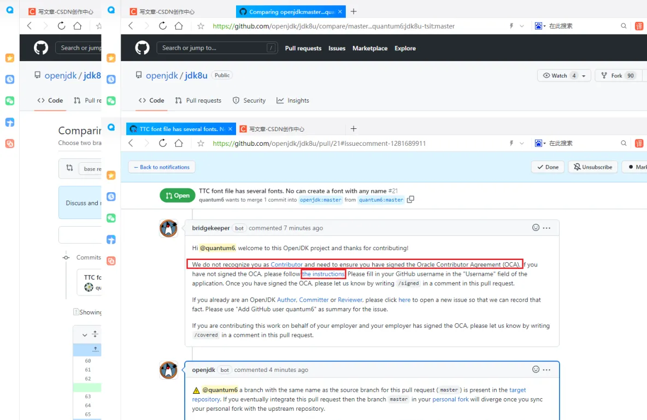Open the openjdk:master base branch link
The height and width of the screenshot is (420, 647).
click(321, 200)
